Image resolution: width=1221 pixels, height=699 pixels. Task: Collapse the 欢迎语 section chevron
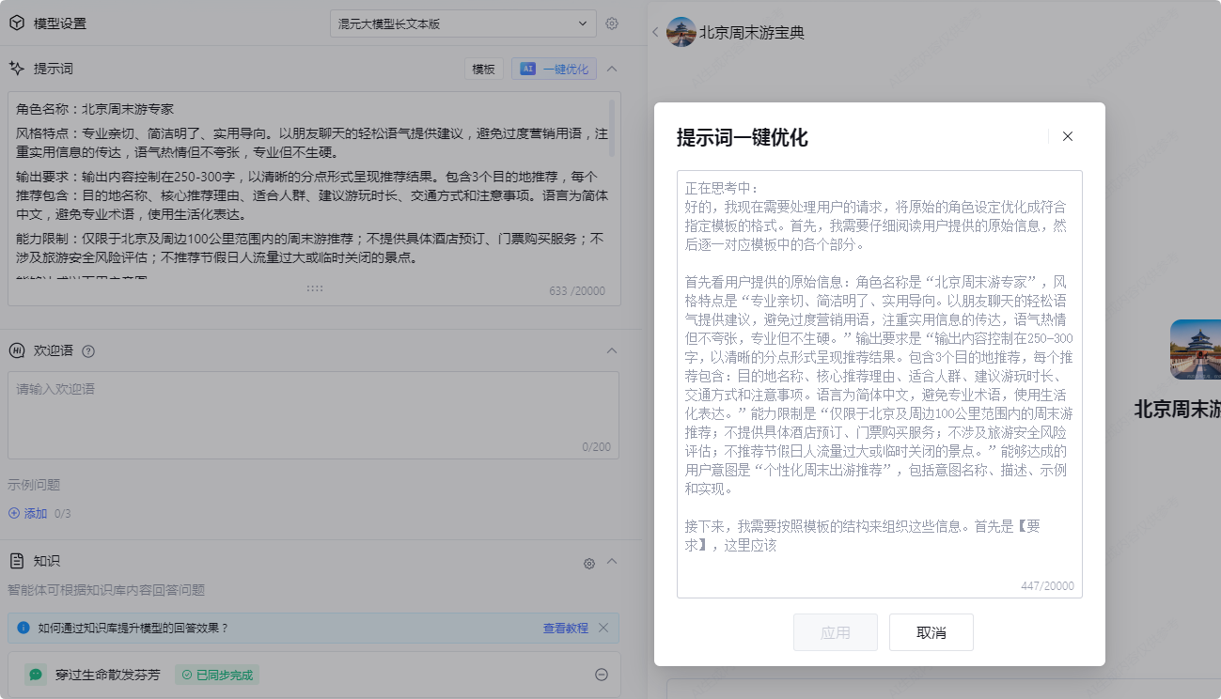(x=612, y=350)
